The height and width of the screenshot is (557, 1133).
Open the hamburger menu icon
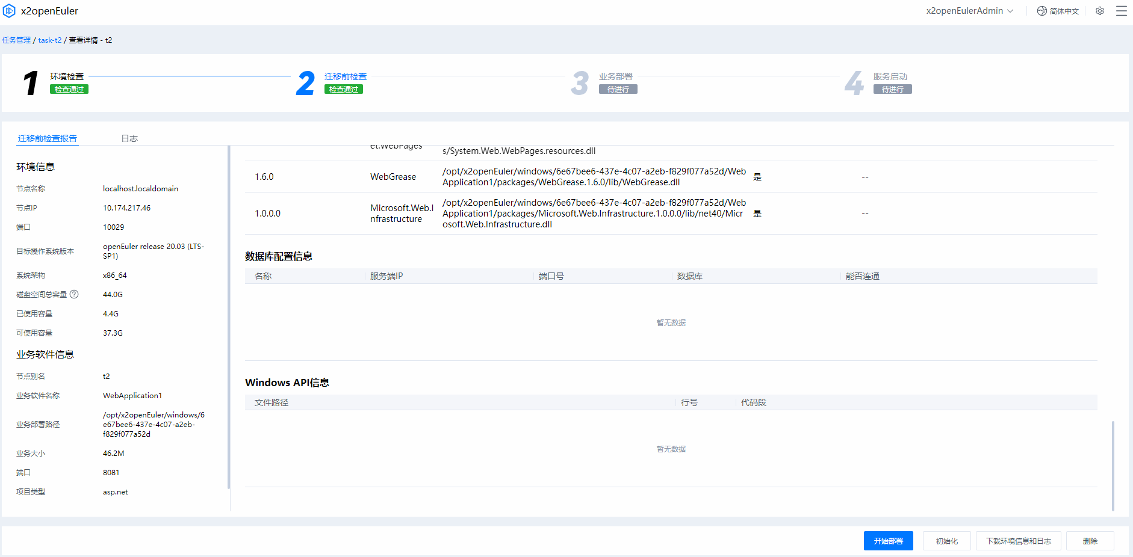coord(1121,11)
